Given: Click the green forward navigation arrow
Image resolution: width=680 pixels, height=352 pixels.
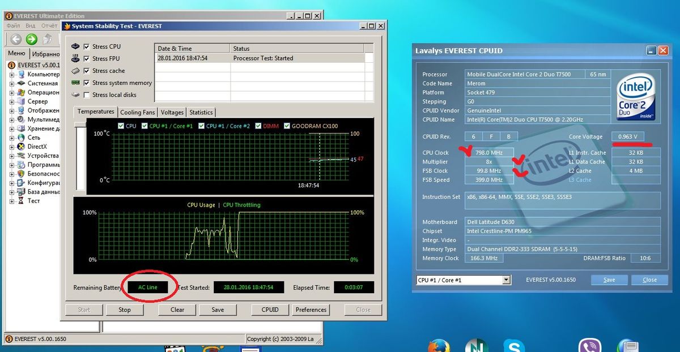Looking at the screenshot, I should coord(32,39).
